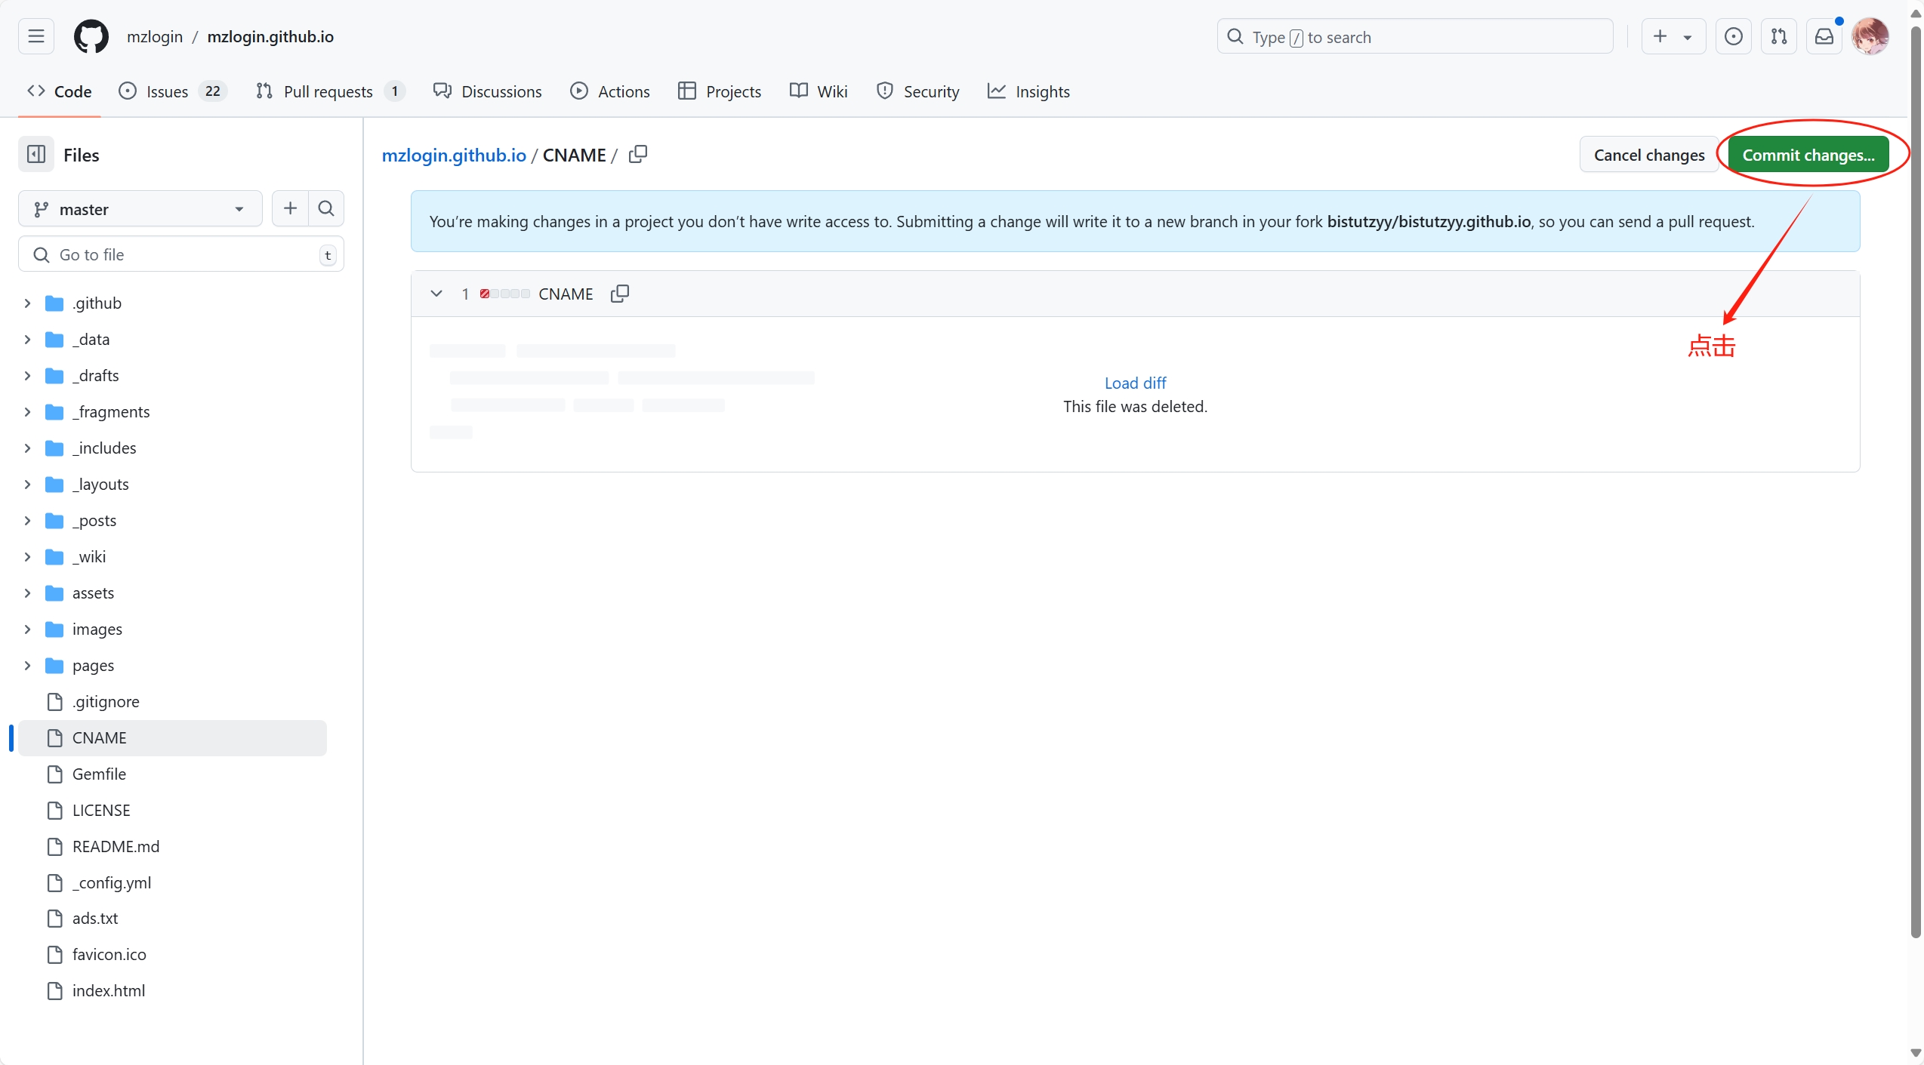Open mzlogin.github.io breadcrumb link
The image size is (1924, 1065).
tap(454, 155)
